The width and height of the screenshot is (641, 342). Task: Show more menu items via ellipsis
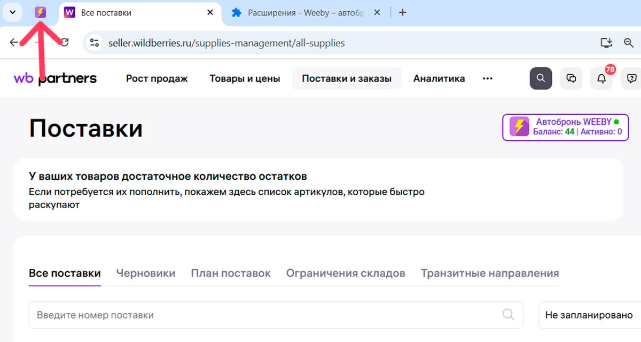coord(487,78)
